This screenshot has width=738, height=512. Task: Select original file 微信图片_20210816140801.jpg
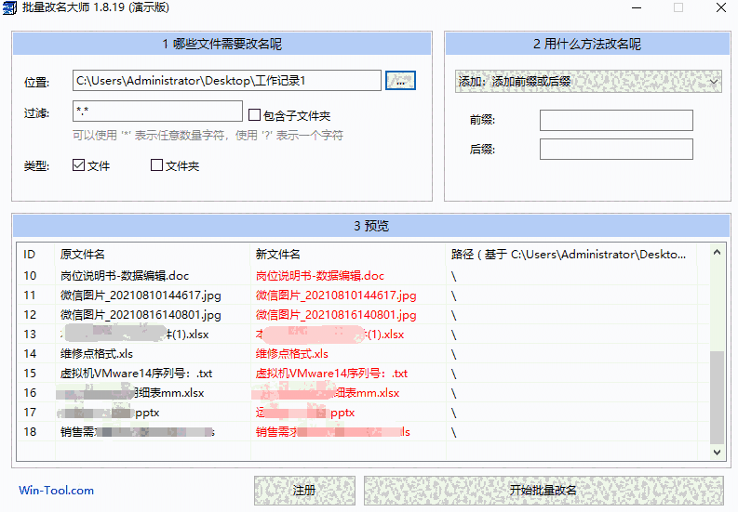(141, 314)
